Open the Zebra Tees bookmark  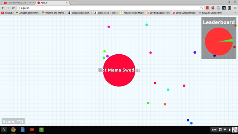[106, 13]
